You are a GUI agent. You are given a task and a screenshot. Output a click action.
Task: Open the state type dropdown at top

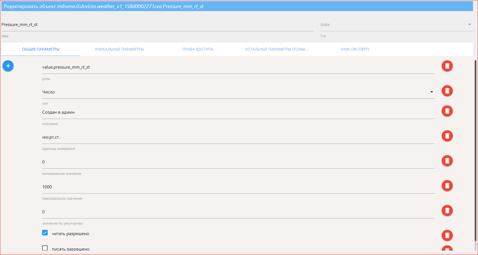(x=397, y=25)
